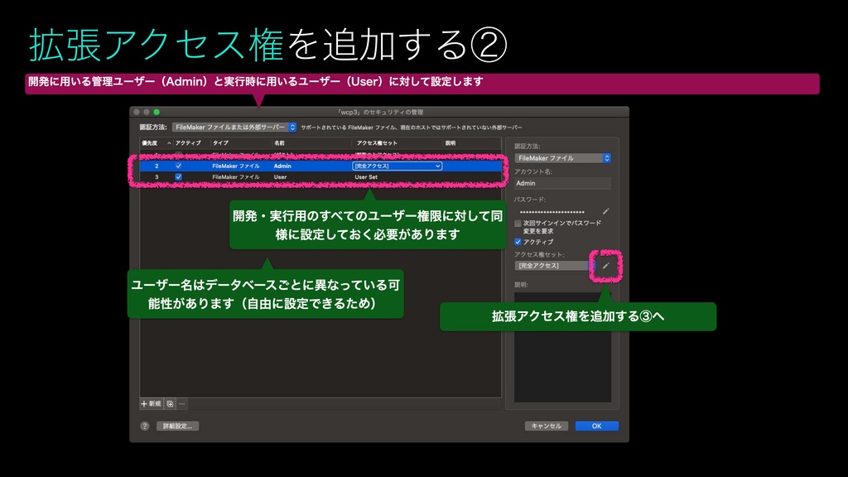Click the pencil icon to edit the password

pyautogui.click(x=607, y=211)
